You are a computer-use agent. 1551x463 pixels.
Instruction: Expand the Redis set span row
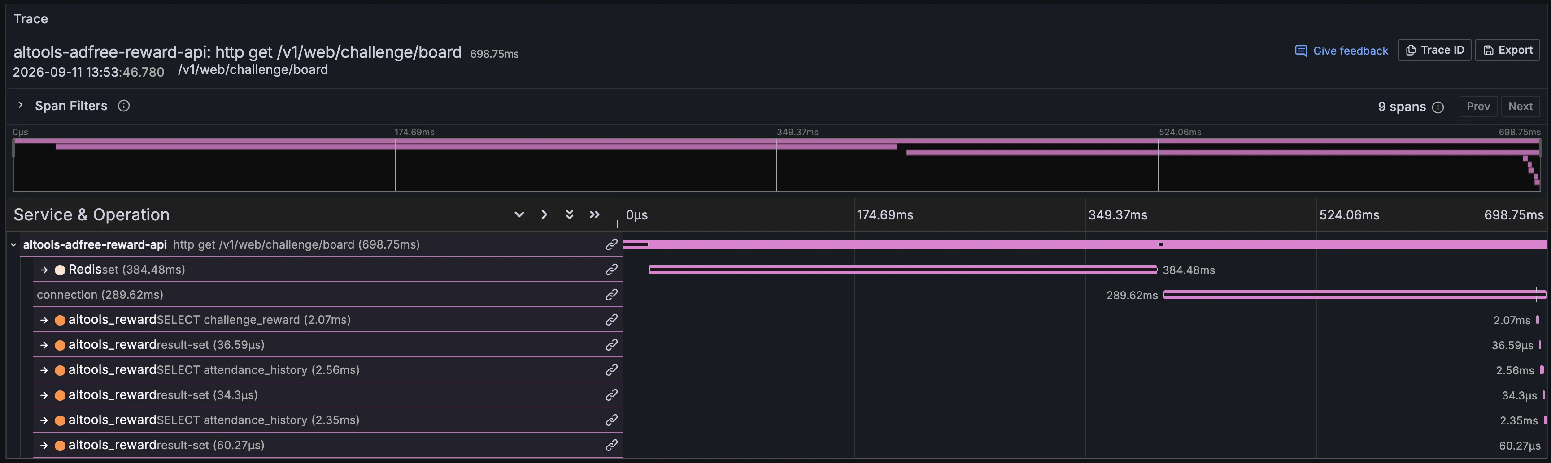tap(44, 270)
